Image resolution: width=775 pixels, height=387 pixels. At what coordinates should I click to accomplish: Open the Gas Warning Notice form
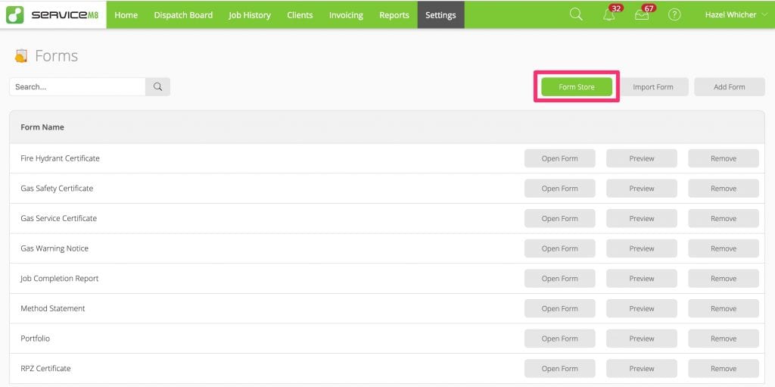[x=559, y=248]
